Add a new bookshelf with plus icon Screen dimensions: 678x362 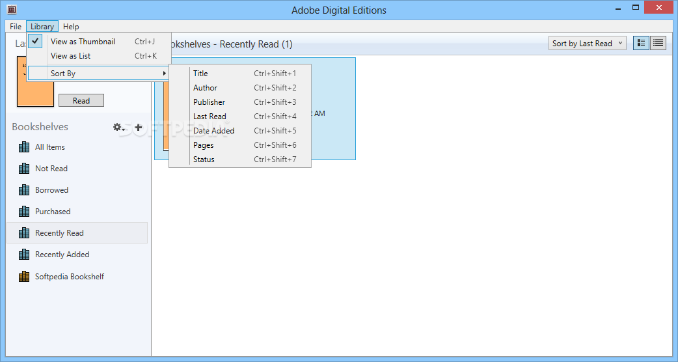coord(139,127)
